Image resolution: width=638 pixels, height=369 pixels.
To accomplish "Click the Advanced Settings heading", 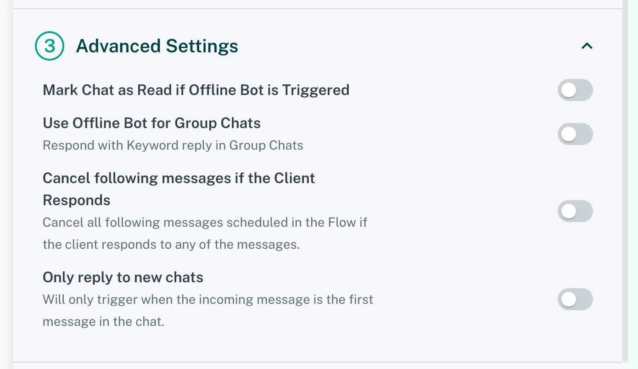I will point(157,46).
